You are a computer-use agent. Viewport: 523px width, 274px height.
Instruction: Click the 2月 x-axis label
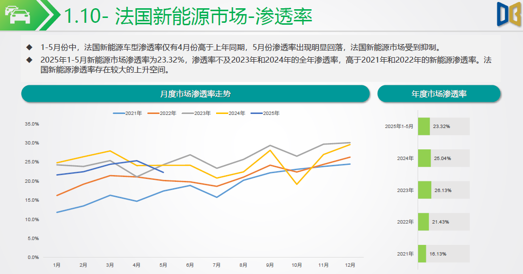point(84,265)
